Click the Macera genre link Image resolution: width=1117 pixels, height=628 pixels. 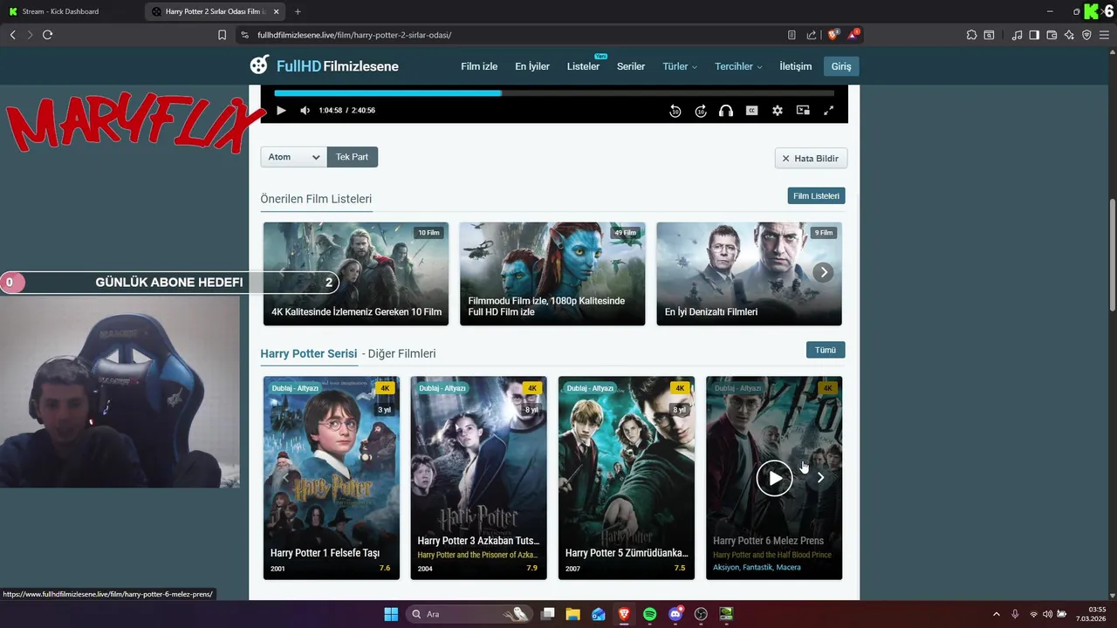[788, 567]
